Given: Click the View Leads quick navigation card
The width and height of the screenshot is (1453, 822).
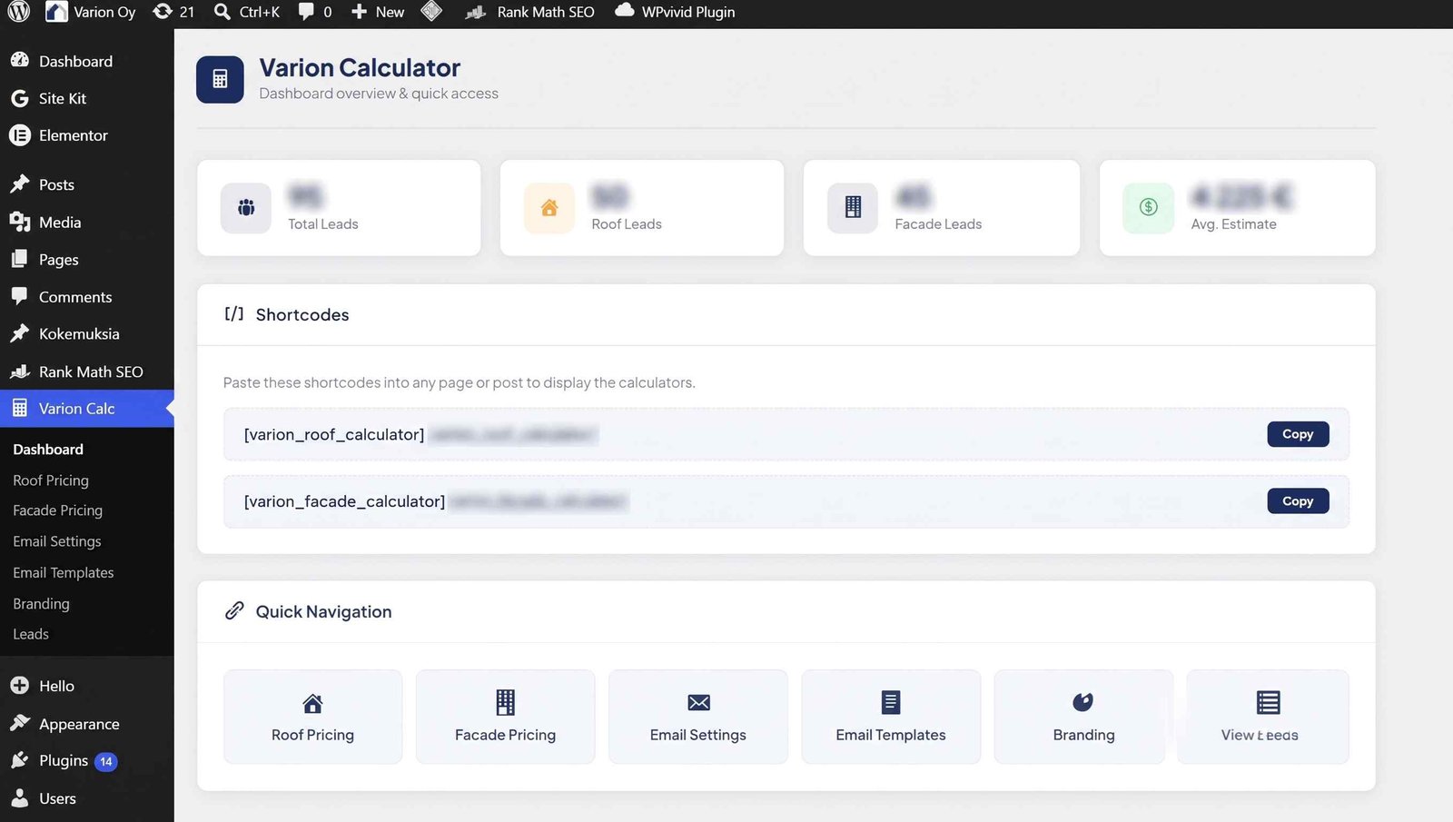Looking at the screenshot, I should click(1268, 717).
